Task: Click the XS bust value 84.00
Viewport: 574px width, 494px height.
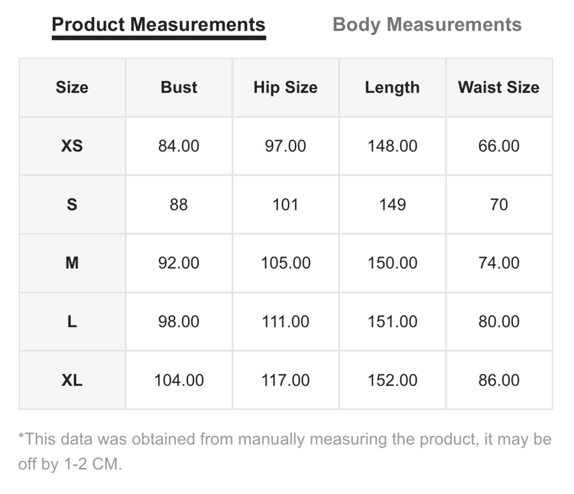Action: [x=179, y=146]
